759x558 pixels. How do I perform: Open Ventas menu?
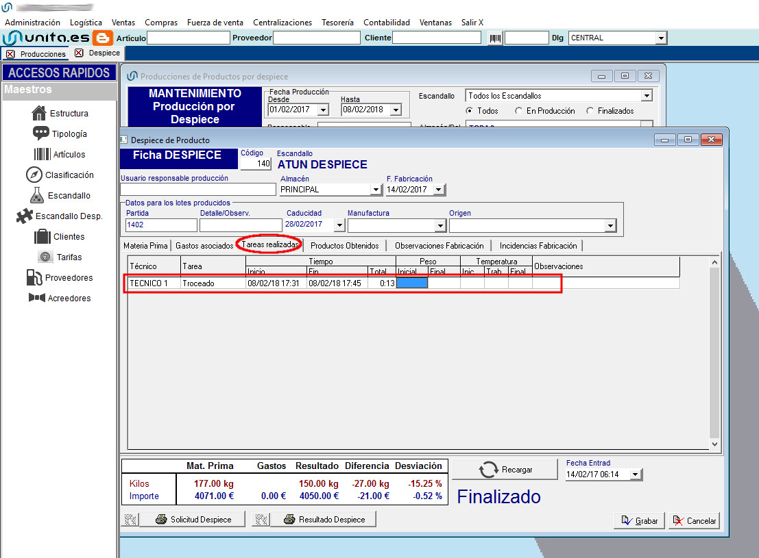coord(123,22)
